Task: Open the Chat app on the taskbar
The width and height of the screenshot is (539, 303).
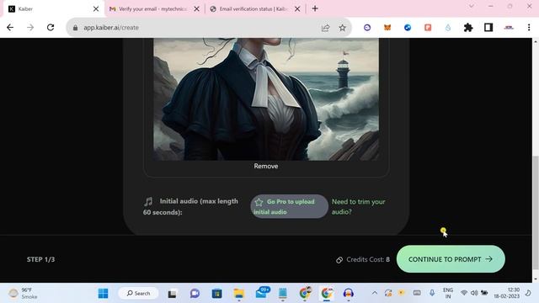Action: pos(195,294)
